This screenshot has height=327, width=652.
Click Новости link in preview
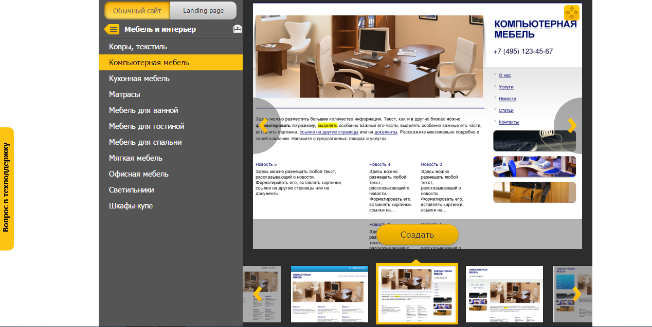508,99
